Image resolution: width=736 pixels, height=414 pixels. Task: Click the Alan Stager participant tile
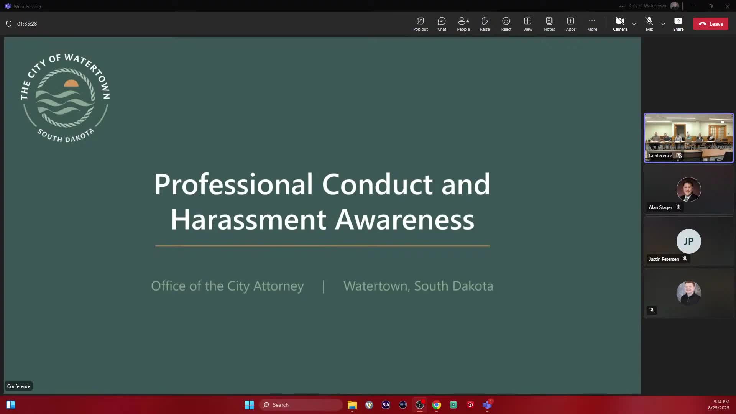click(x=688, y=190)
